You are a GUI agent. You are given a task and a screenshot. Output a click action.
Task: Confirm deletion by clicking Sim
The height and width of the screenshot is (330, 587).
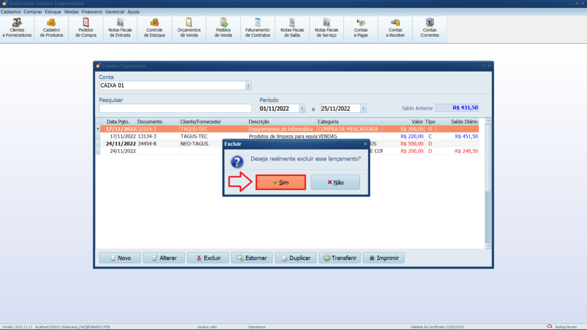[x=281, y=182]
